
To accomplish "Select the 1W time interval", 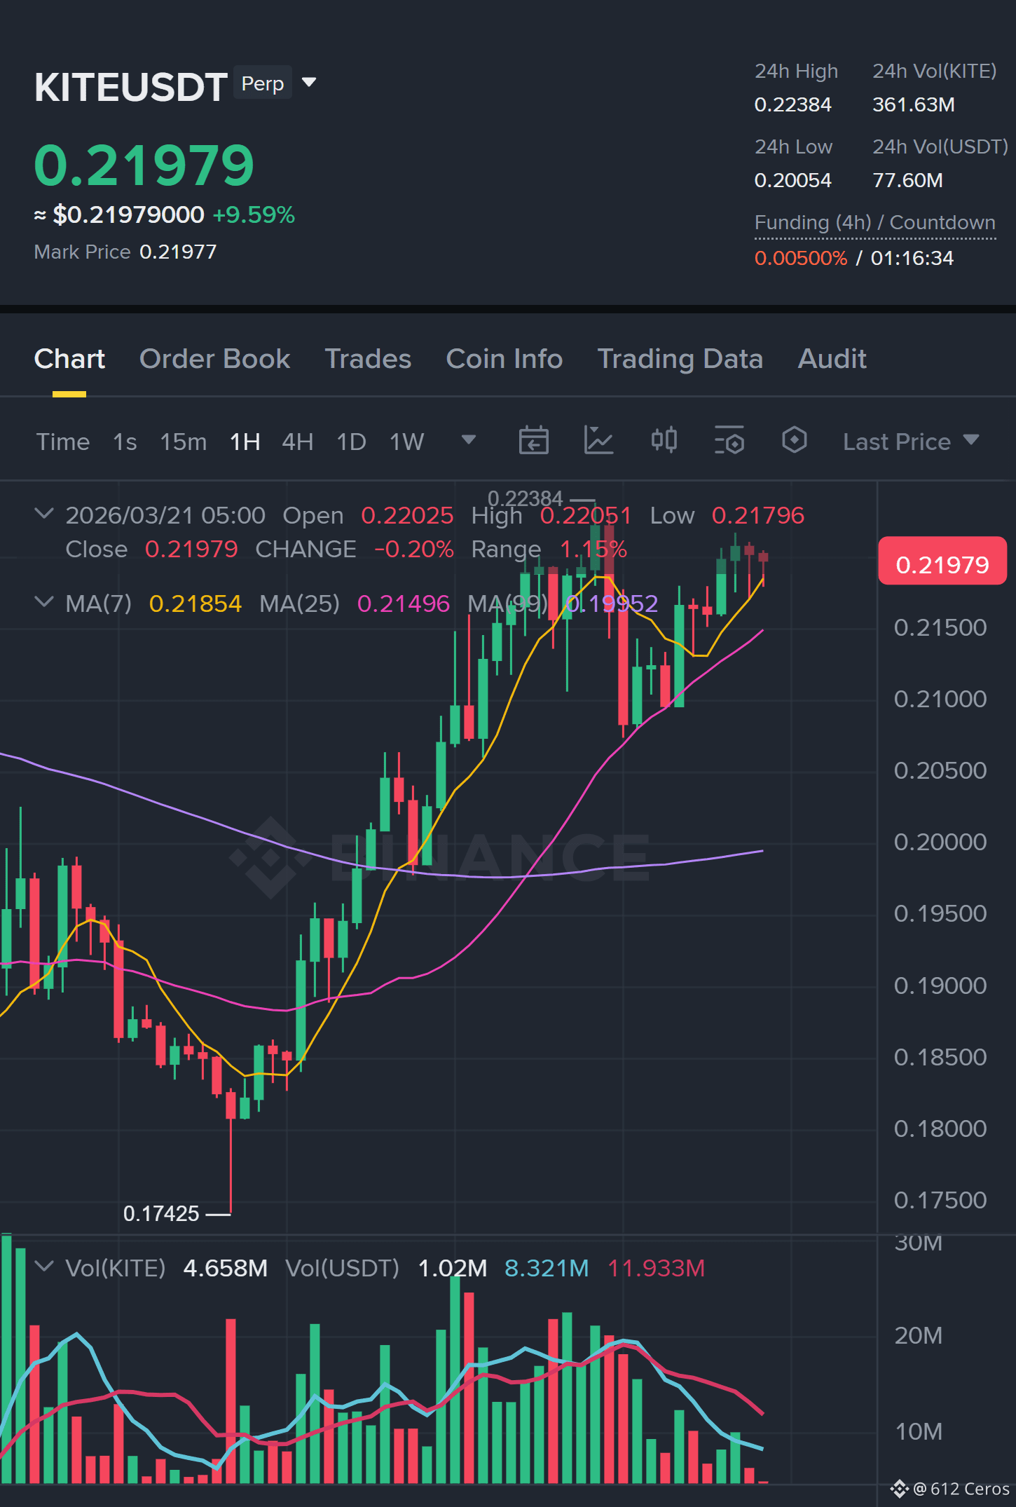I will pos(406,442).
